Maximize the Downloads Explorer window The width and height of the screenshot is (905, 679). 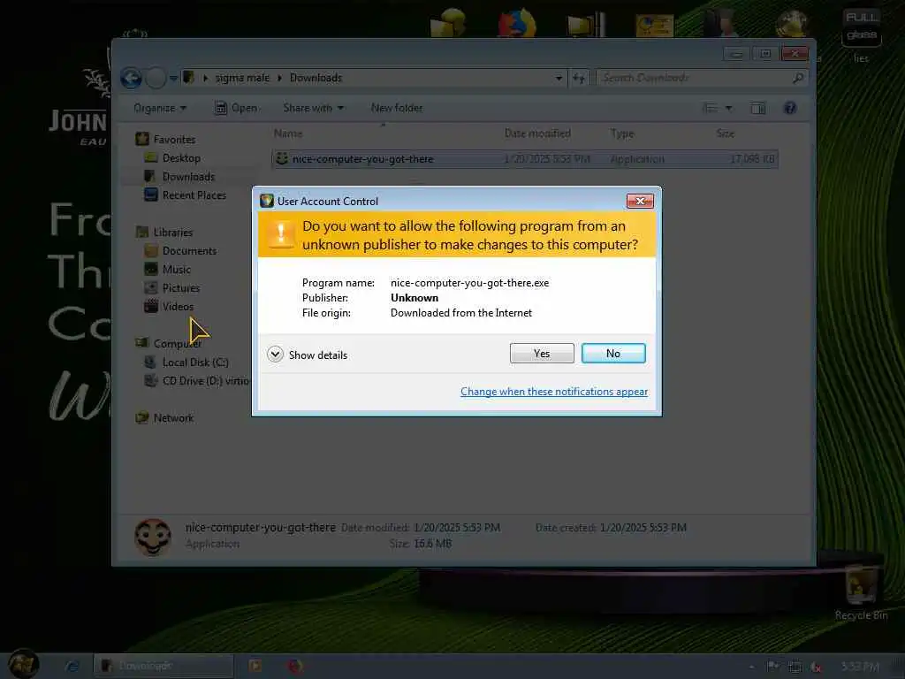(x=765, y=54)
